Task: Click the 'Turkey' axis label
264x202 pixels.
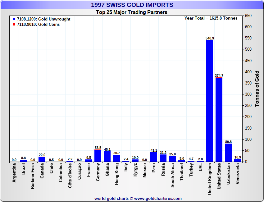Action: point(191,170)
